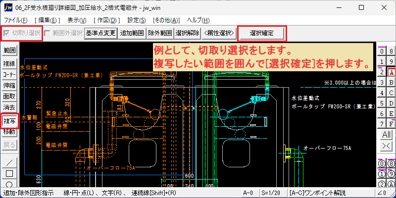The height and width of the screenshot is (198, 396).
Task: Toggle layer 8 button
Action: click(391, 51)
